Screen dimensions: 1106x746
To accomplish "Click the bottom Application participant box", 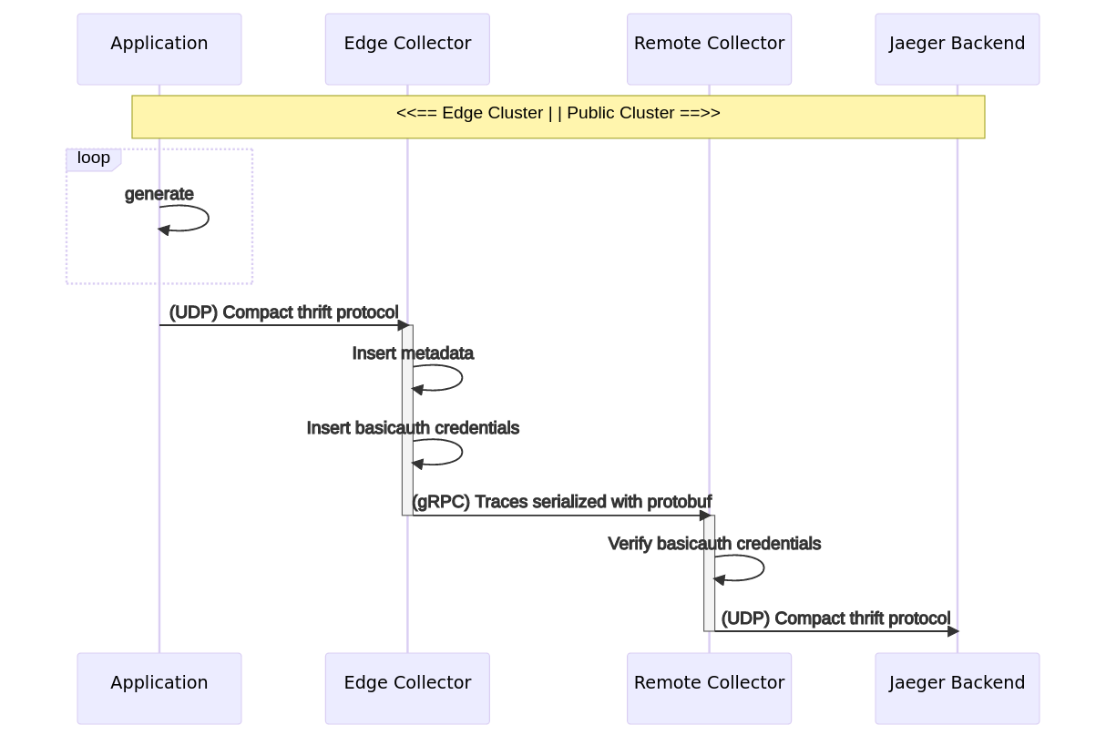I will pos(159,689).
